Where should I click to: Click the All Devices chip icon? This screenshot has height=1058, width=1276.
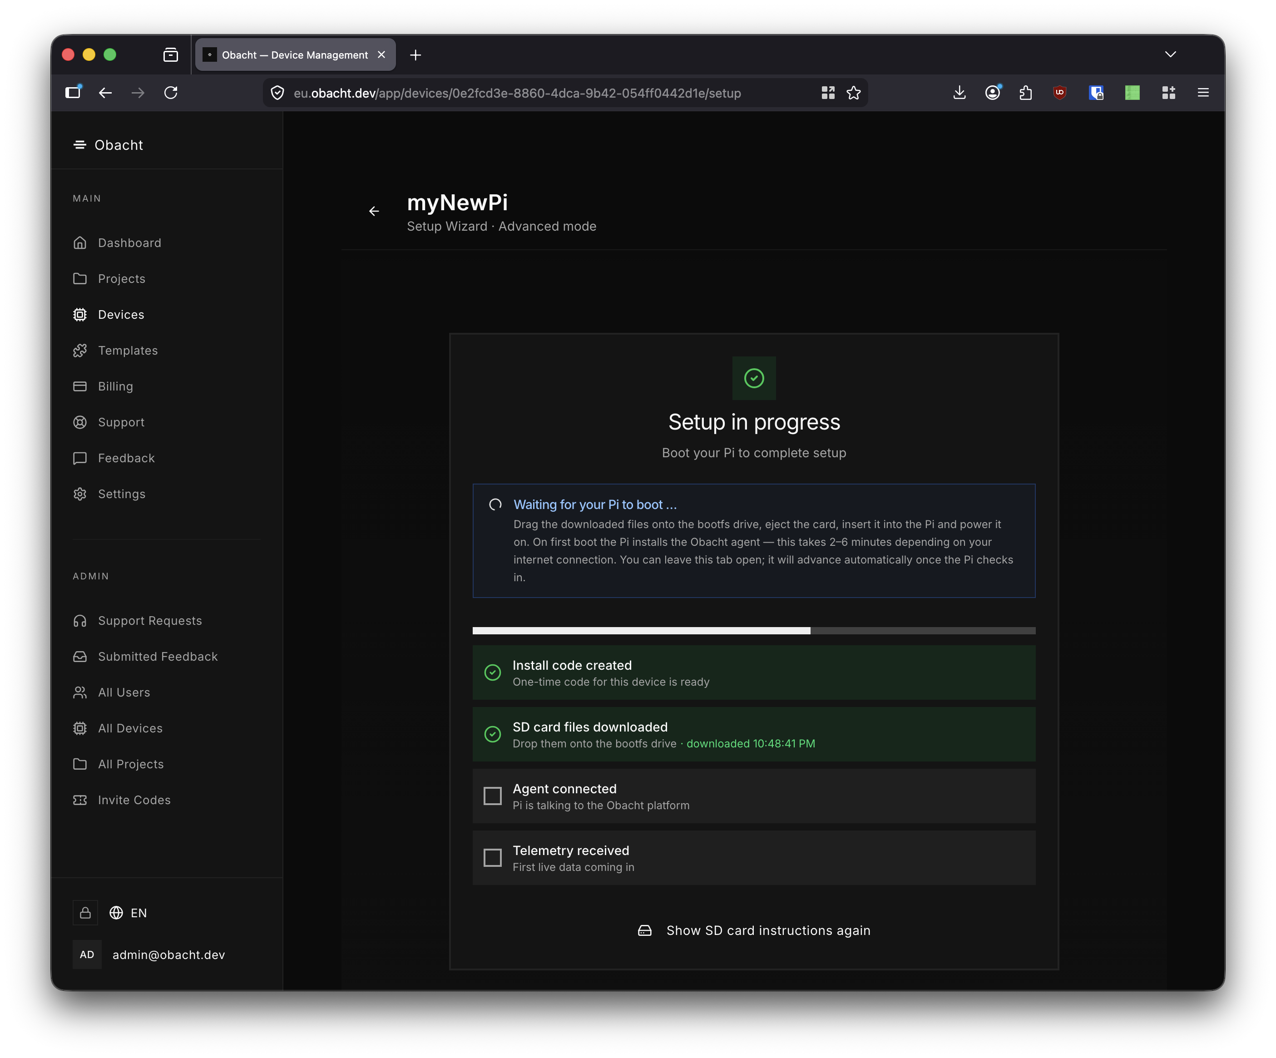click(x=80, y=729)
